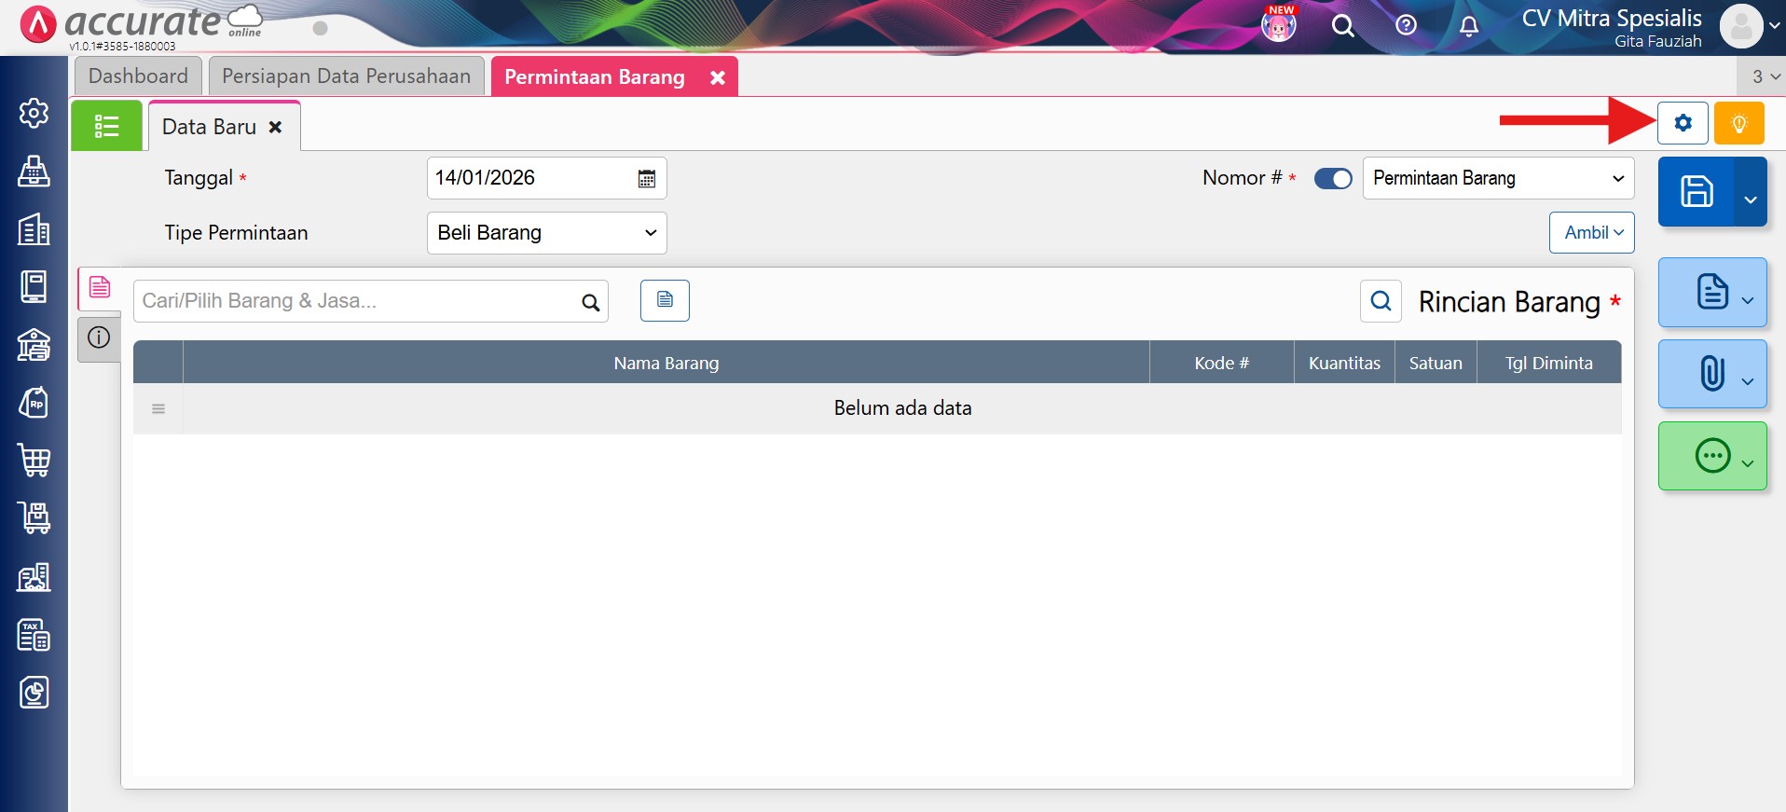Viewport: 1786px width, 812px height.
Task: Open the info tab icon
Action: pyautogui.click(x=99, y=337)
